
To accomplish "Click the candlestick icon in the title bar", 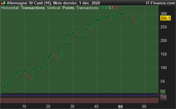I will [x=3, y=3].
